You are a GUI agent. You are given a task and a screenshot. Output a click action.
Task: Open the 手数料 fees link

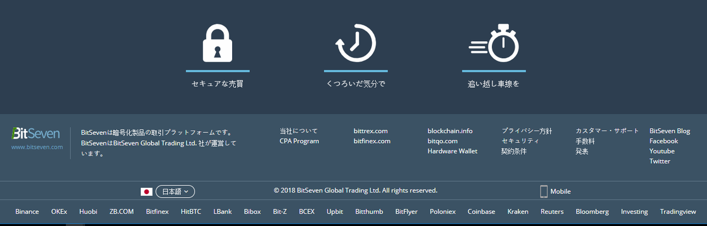(585, 141)
